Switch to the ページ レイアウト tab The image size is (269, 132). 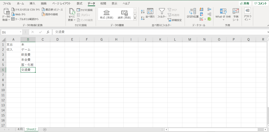pos(61,3)
